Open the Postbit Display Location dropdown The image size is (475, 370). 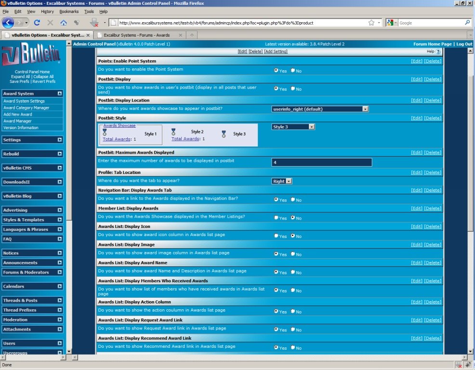coord(320,109)
